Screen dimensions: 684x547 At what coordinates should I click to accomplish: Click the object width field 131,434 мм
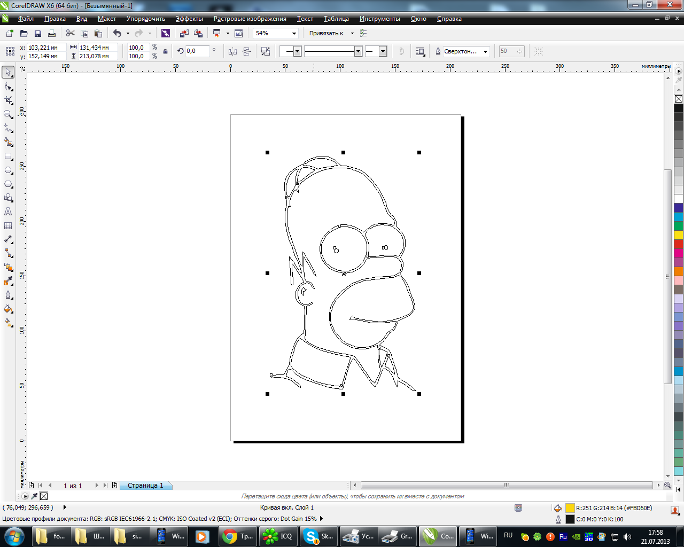click(x=98, y=48)
